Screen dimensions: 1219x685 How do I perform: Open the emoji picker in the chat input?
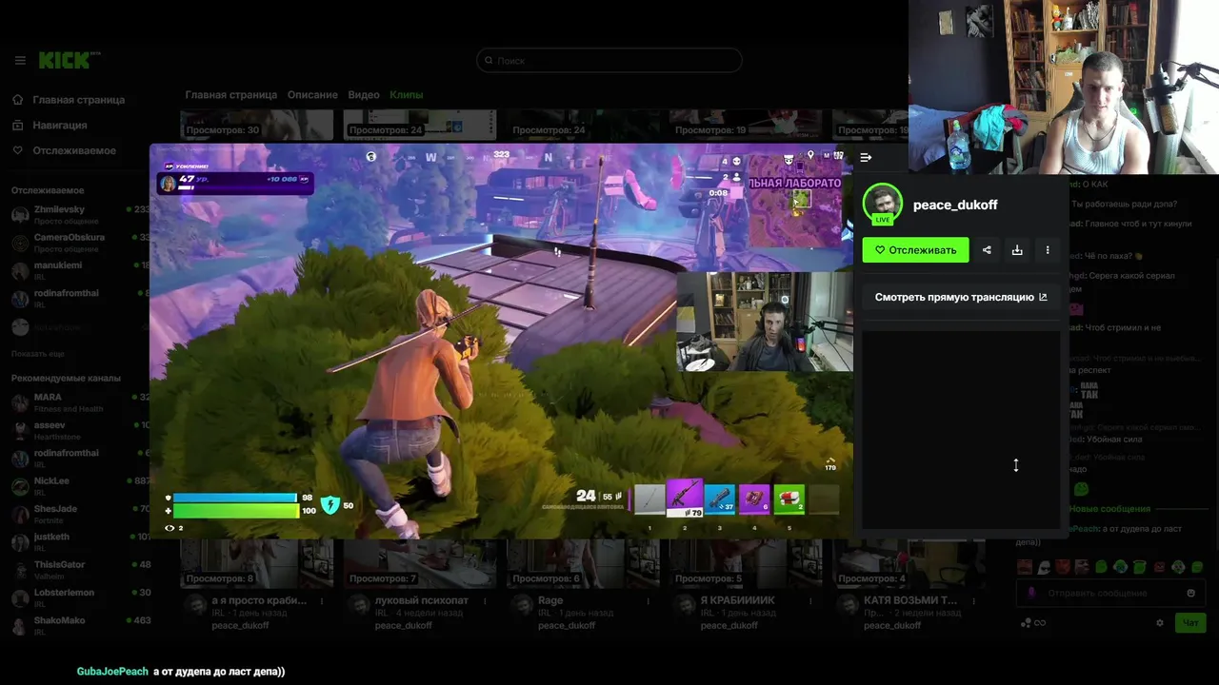(x=1190, y=593)
